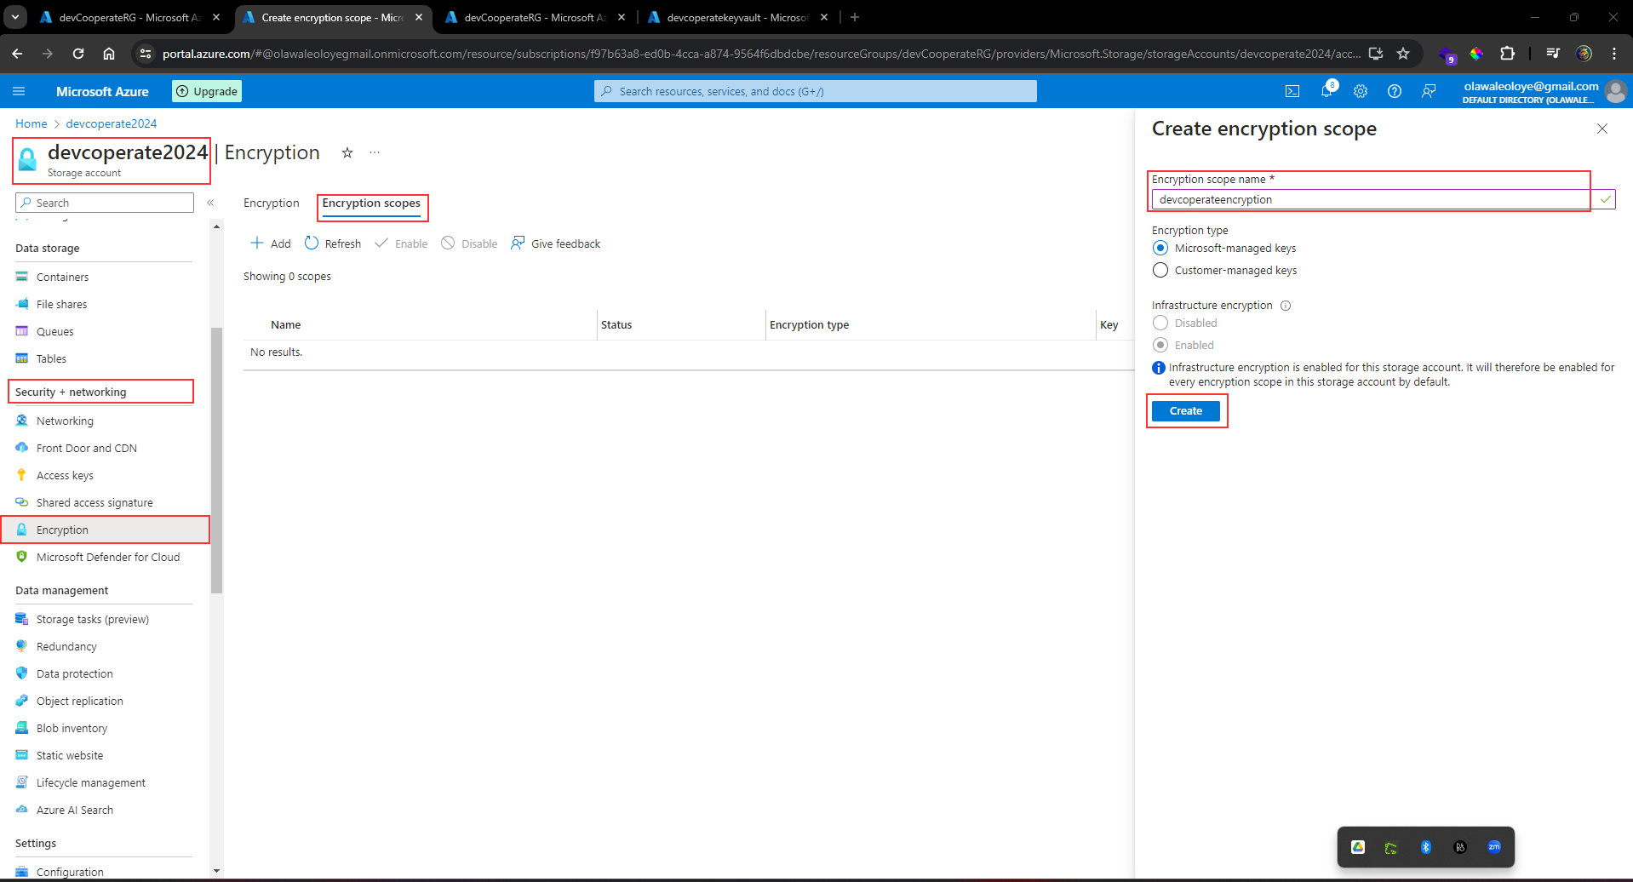Reload the browser page
Screen dimensions: 1633x882
click(78, 54)
